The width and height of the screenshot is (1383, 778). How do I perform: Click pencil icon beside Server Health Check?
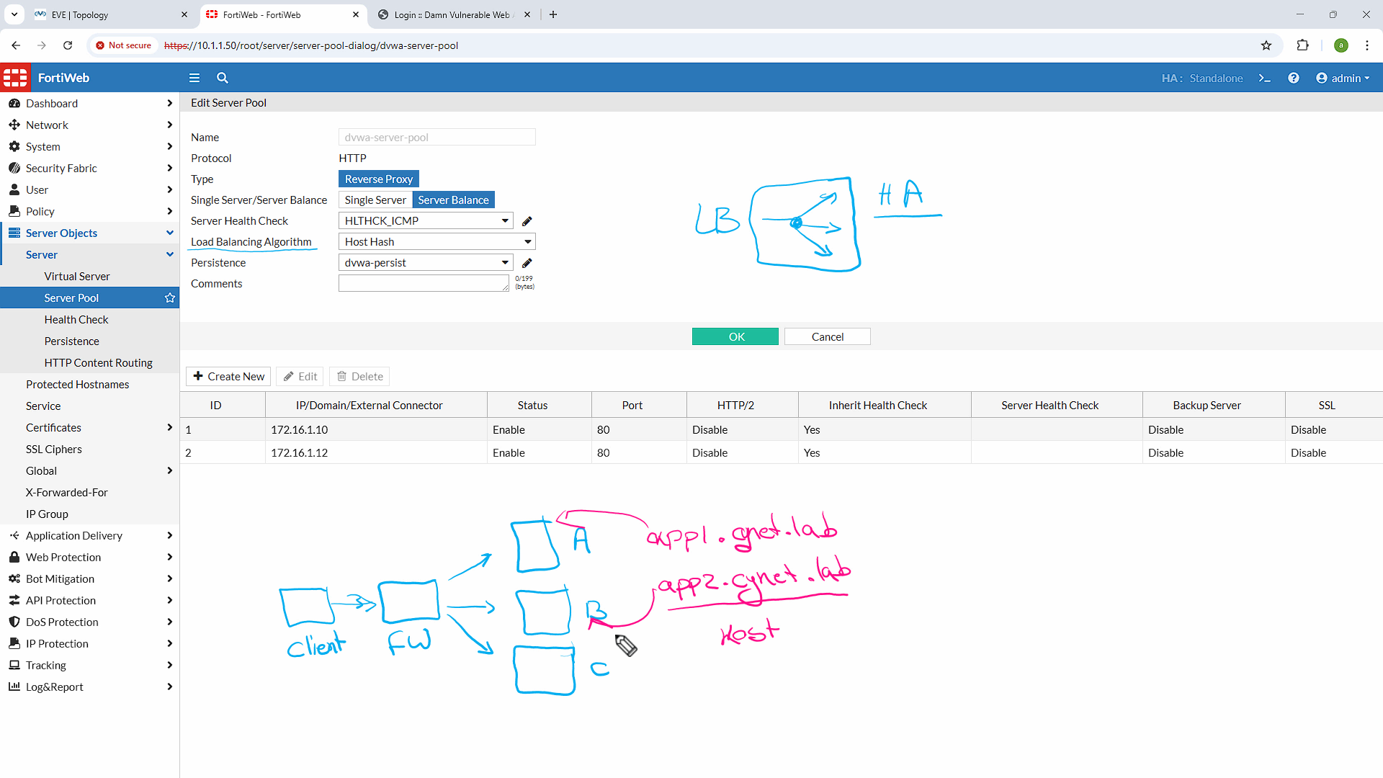pyautogui.click(x=527, y=220)
